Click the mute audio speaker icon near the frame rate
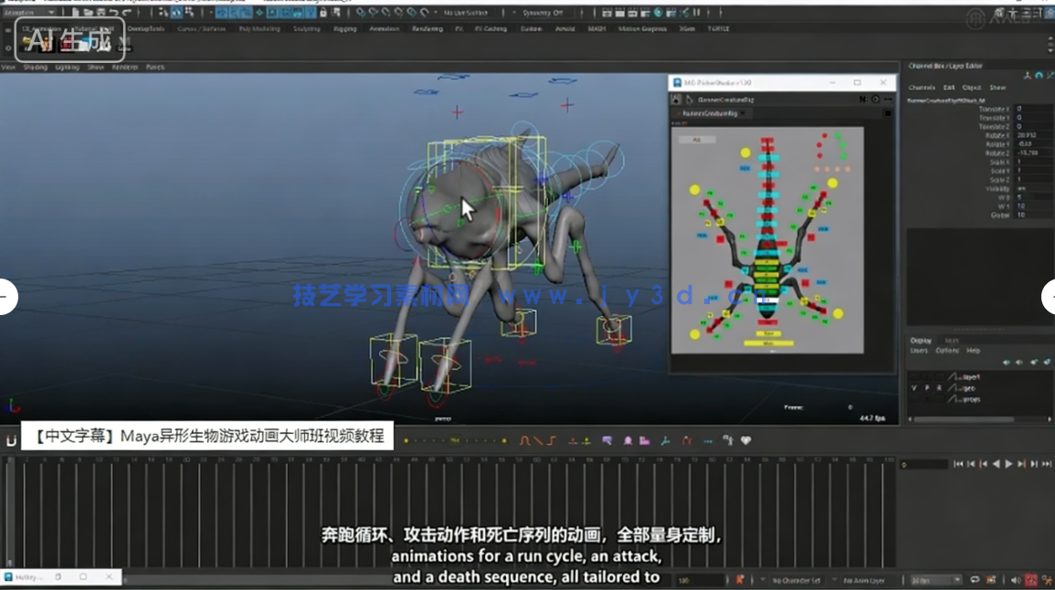1055x590 pixels. pyautogui.click(x=1015, y=580)
